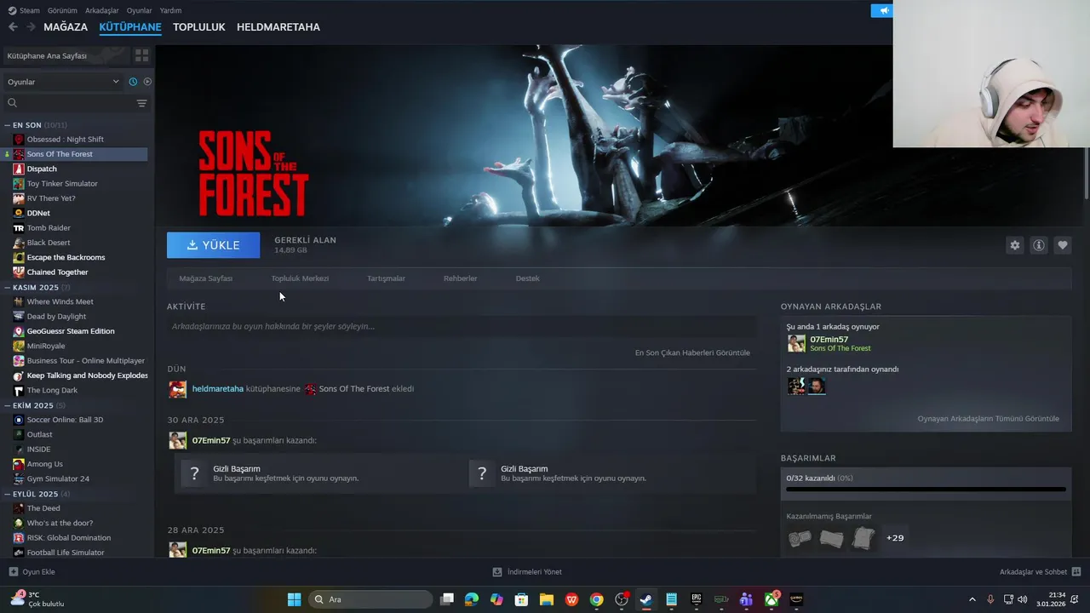Open File Explorer from taskbar
Screen dimensions: 1090x613
[546, 599]
